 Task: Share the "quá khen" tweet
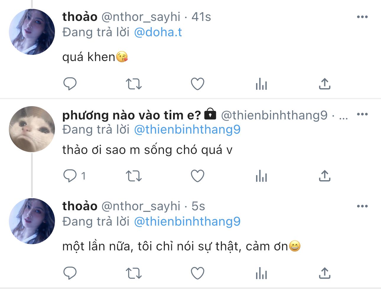coord(325,84)
